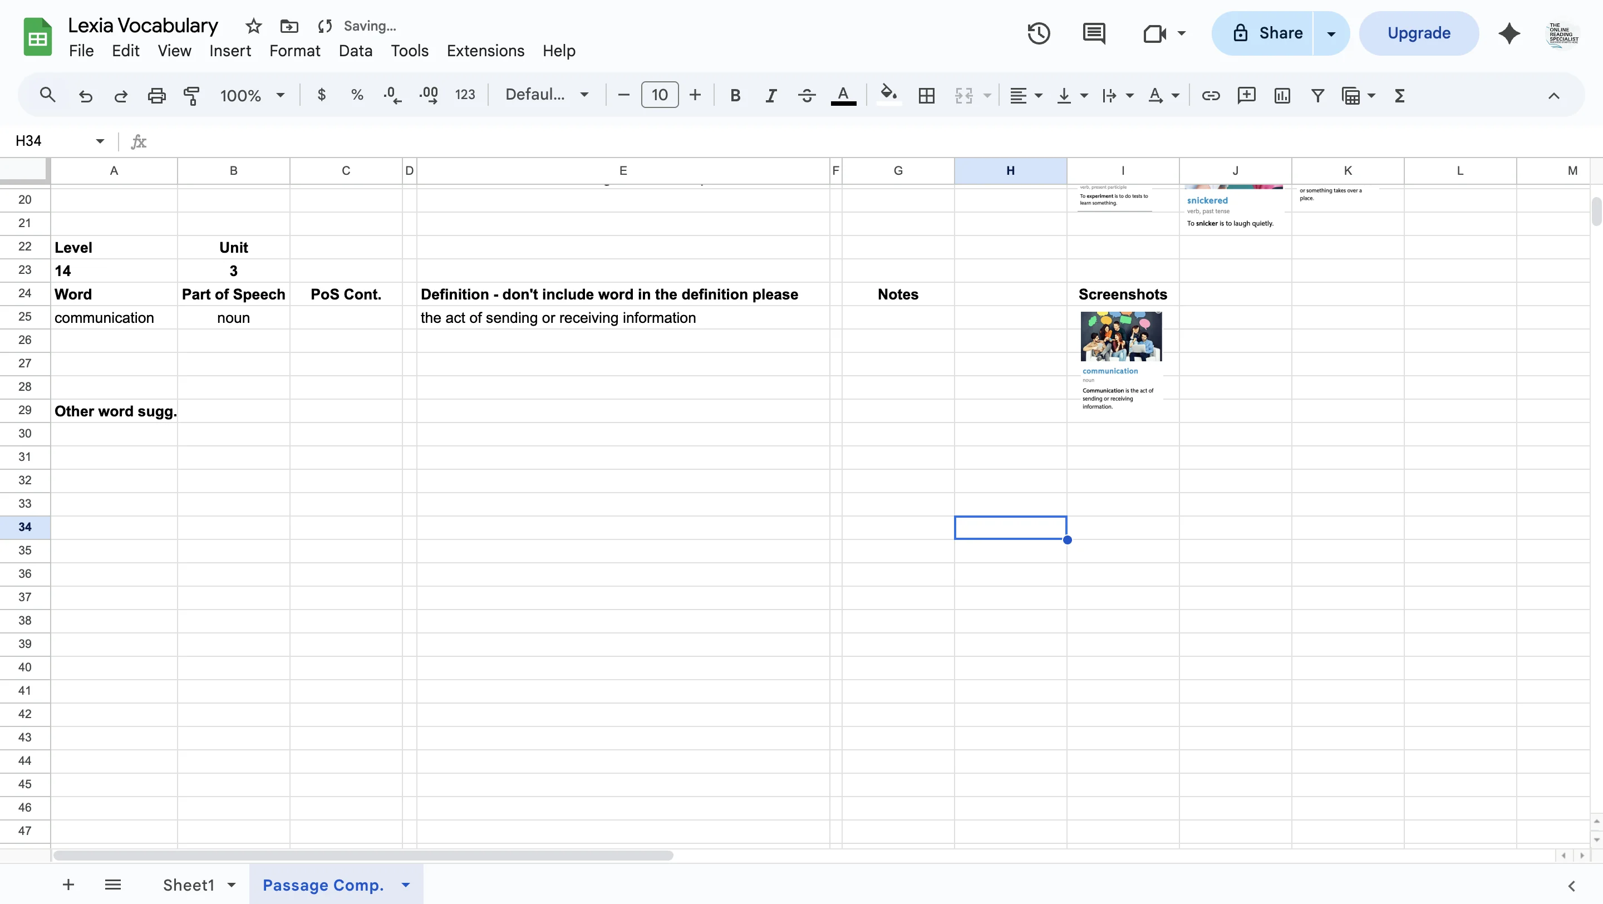Image resolution: width=1603 pixels, height=904 pixels.
Task: Switch to the Passage Comp. tab
Action: (322, 884)
